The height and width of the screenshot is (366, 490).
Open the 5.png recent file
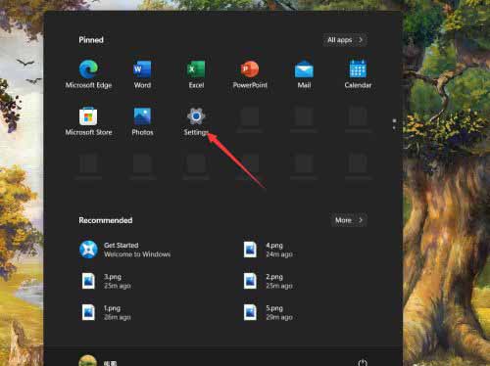tap(269, 312)
